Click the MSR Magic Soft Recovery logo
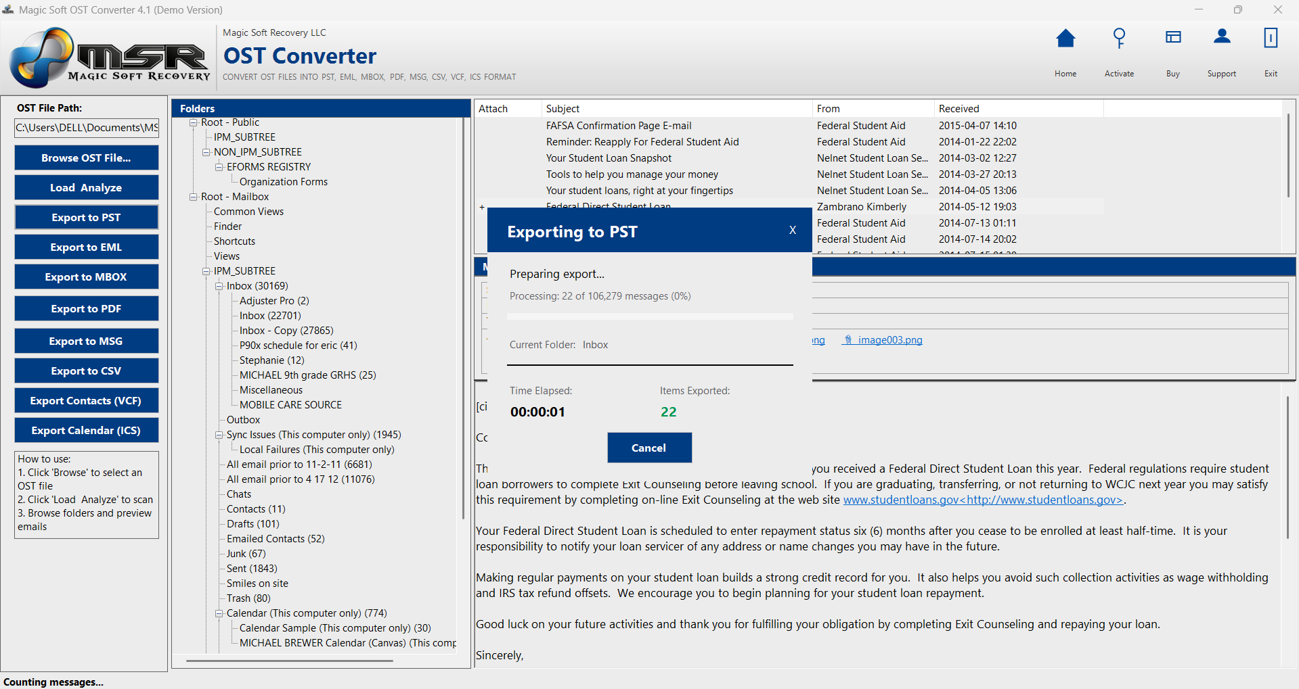 click(x=110, y=58)
